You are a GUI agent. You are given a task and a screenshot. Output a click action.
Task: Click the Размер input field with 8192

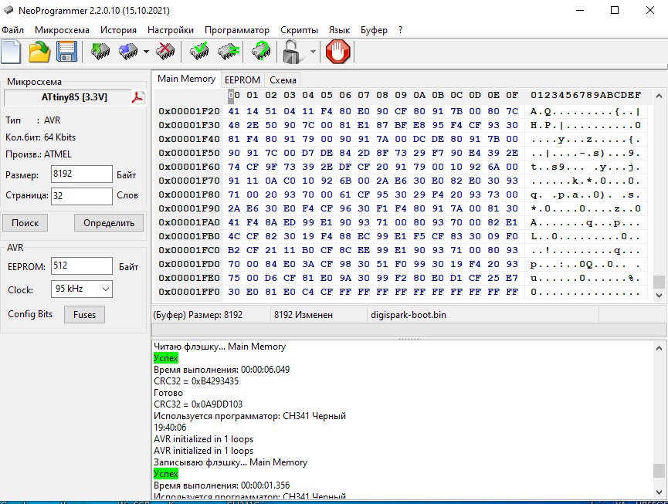(82, 174)
